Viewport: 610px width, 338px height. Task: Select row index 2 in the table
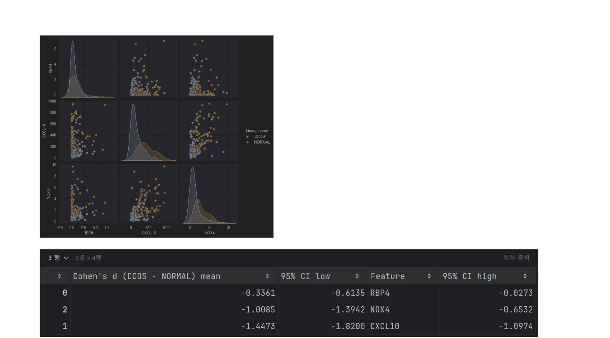(65, 309)
